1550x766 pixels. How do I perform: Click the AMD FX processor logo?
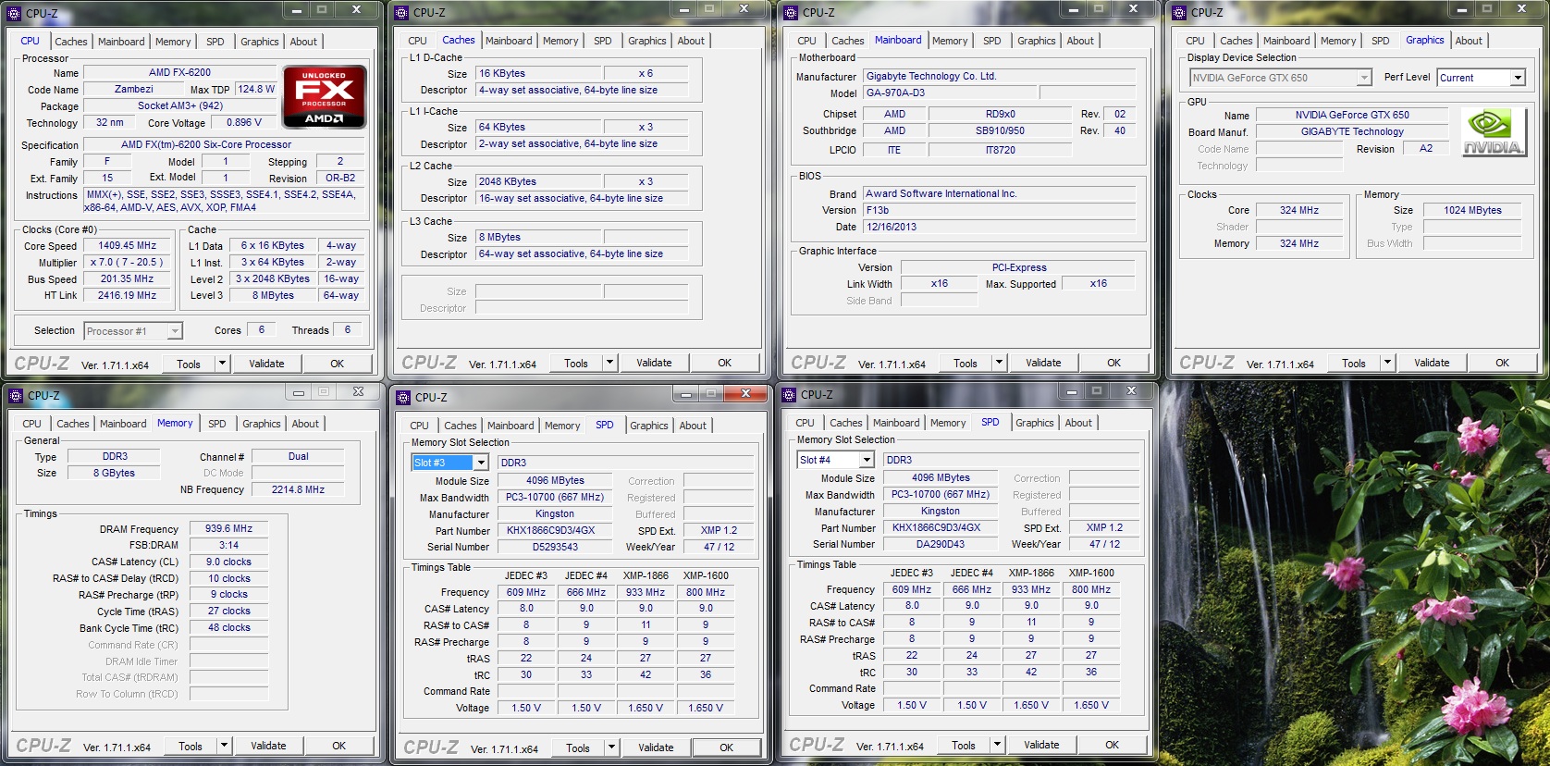point(325,97)
